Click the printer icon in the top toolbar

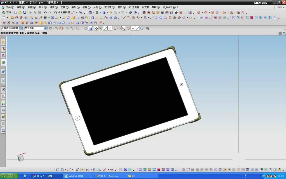(176, 13)
